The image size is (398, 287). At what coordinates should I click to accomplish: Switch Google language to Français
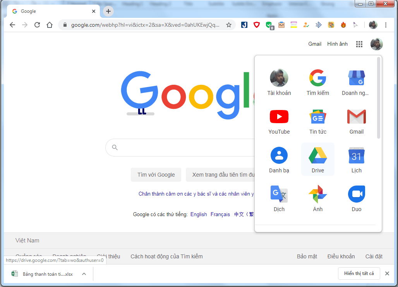coord(220,214)
